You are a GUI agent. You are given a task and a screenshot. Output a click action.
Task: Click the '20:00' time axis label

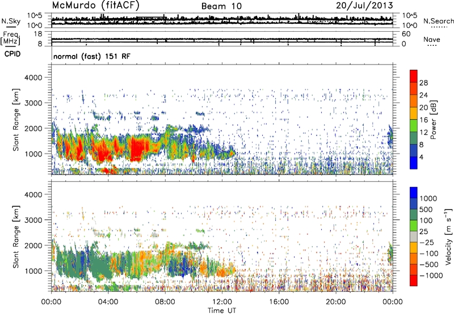336,302
